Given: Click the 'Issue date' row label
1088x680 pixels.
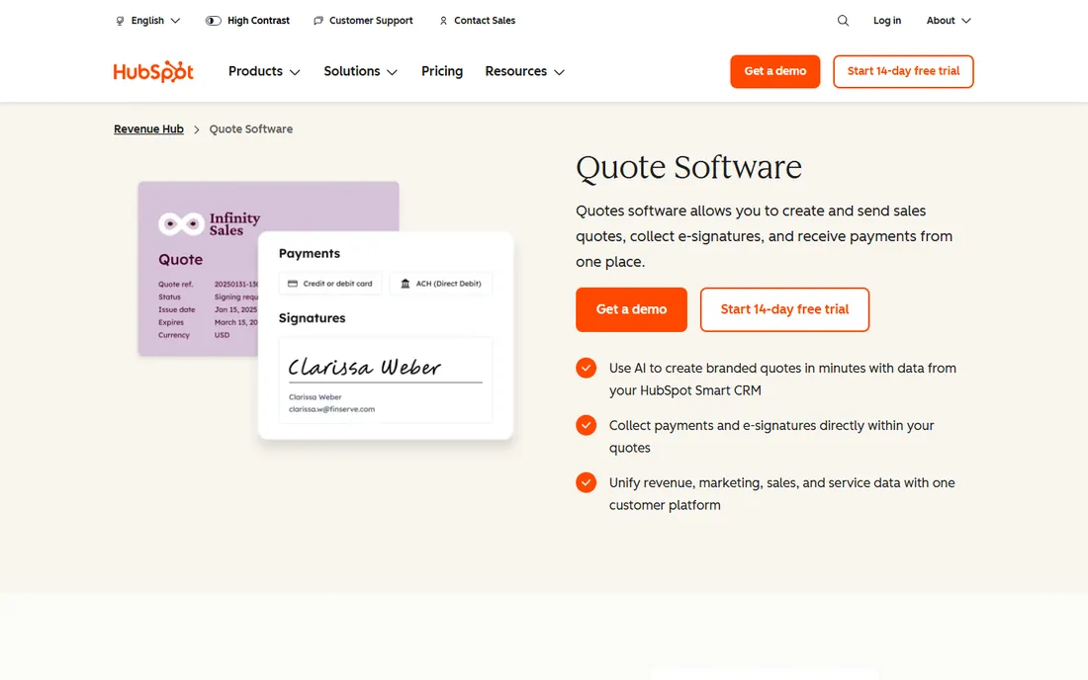Looking at the screenshot, I should coord(176,309).
